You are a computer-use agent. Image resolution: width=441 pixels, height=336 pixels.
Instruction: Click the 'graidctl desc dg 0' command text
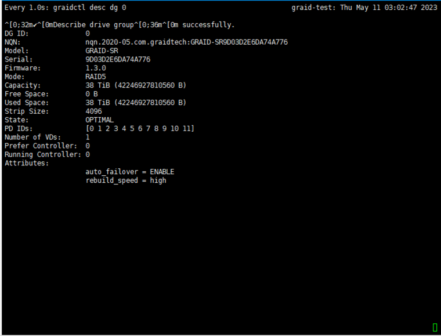(x=89, y=8)
